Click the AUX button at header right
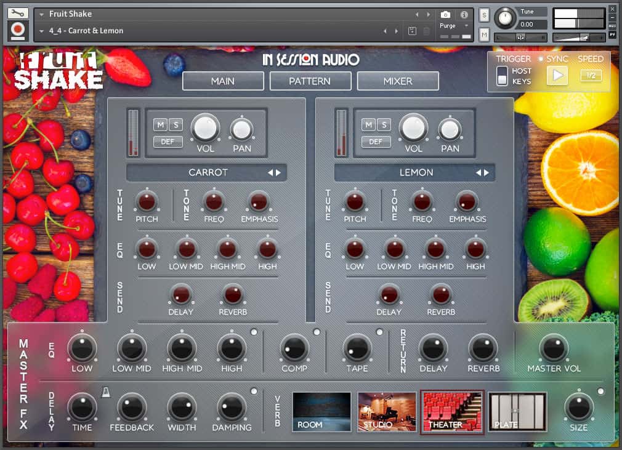Viewport: 622px width, 450px height. pyautogui.click(x=613, y=26)
